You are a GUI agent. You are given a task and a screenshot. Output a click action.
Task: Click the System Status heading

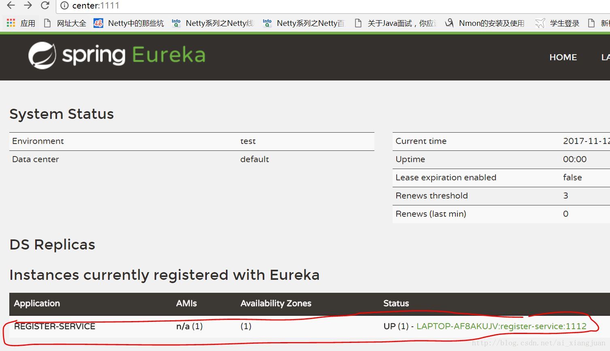point(62,114)
